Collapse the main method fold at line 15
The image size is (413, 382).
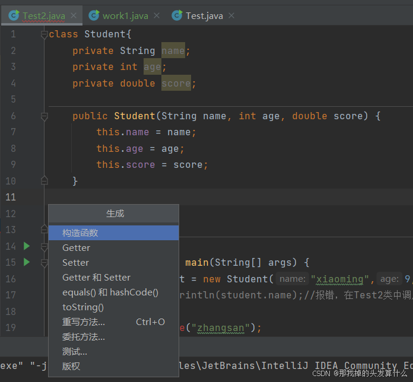point(45,263)
